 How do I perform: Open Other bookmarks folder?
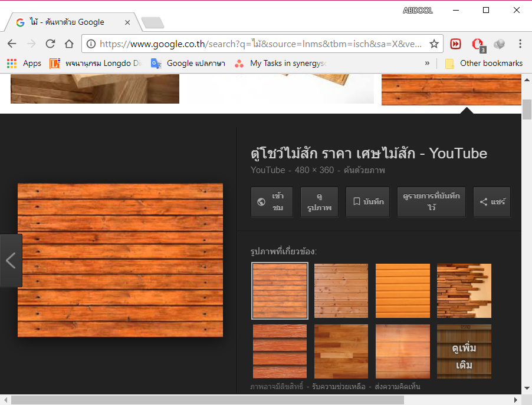[484, 63]
